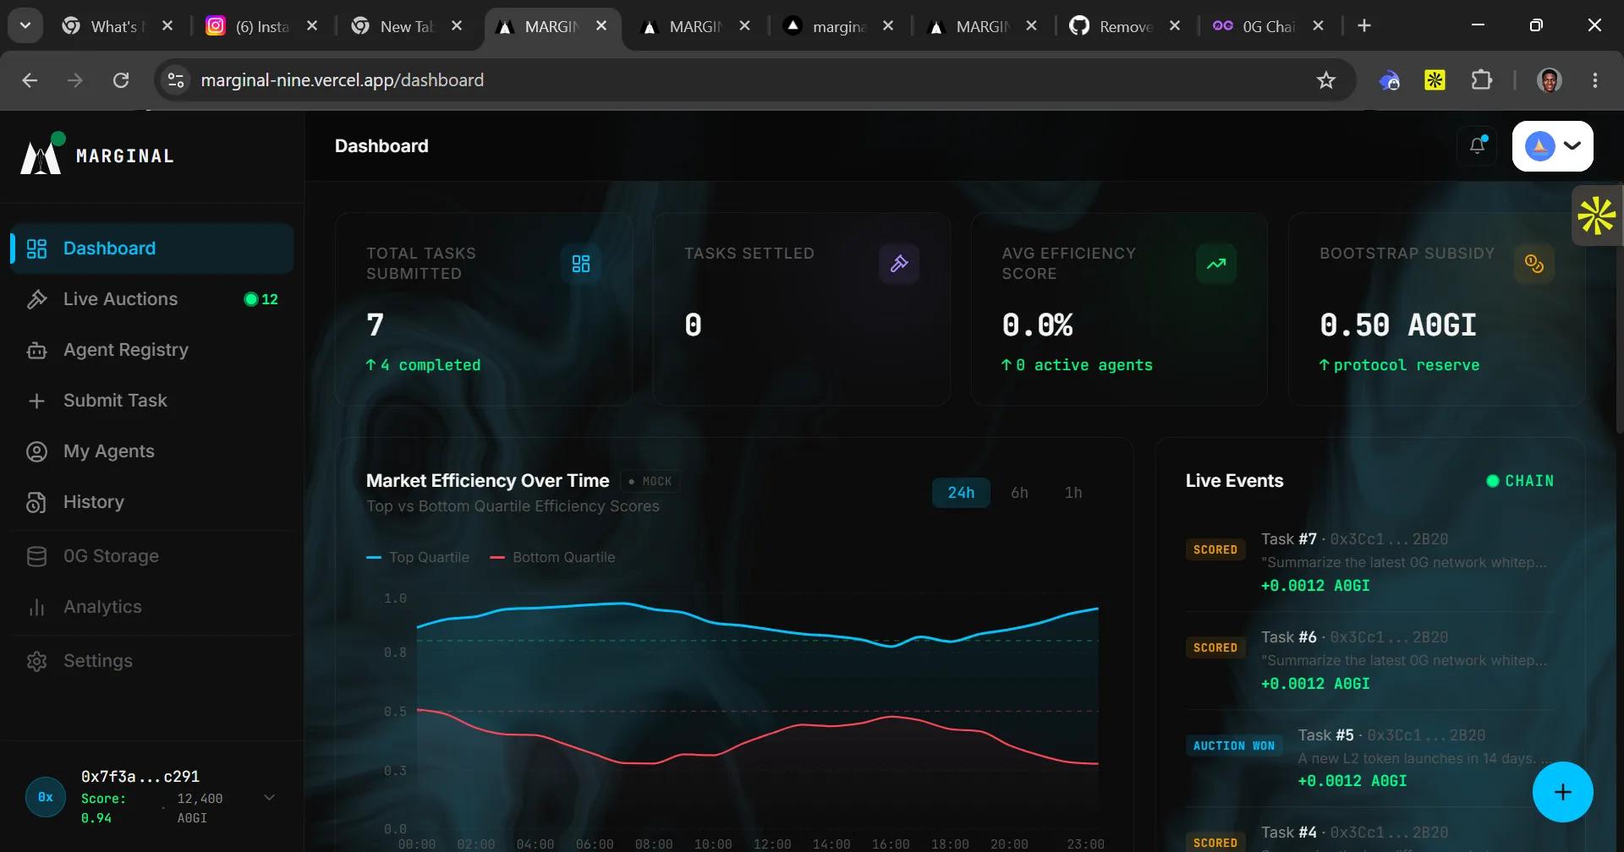Go back to the previous page

30,80
